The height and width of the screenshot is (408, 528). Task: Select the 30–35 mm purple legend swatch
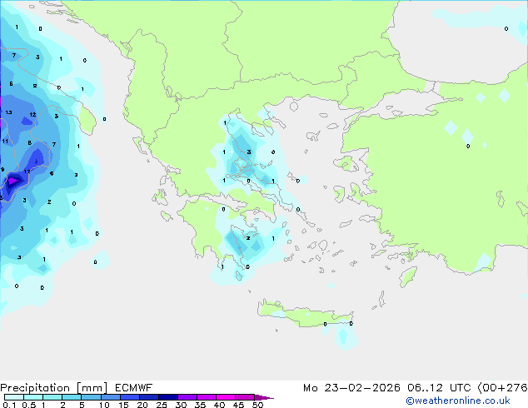tap(187, 397)
